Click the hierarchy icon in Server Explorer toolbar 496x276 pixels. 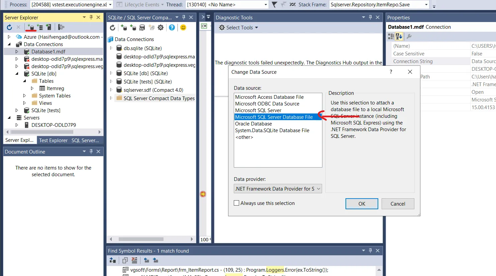coord(61,27)
